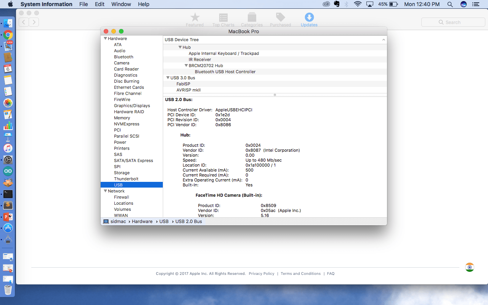
Task: Open System Information dock icon
Action: click(8, 239)
